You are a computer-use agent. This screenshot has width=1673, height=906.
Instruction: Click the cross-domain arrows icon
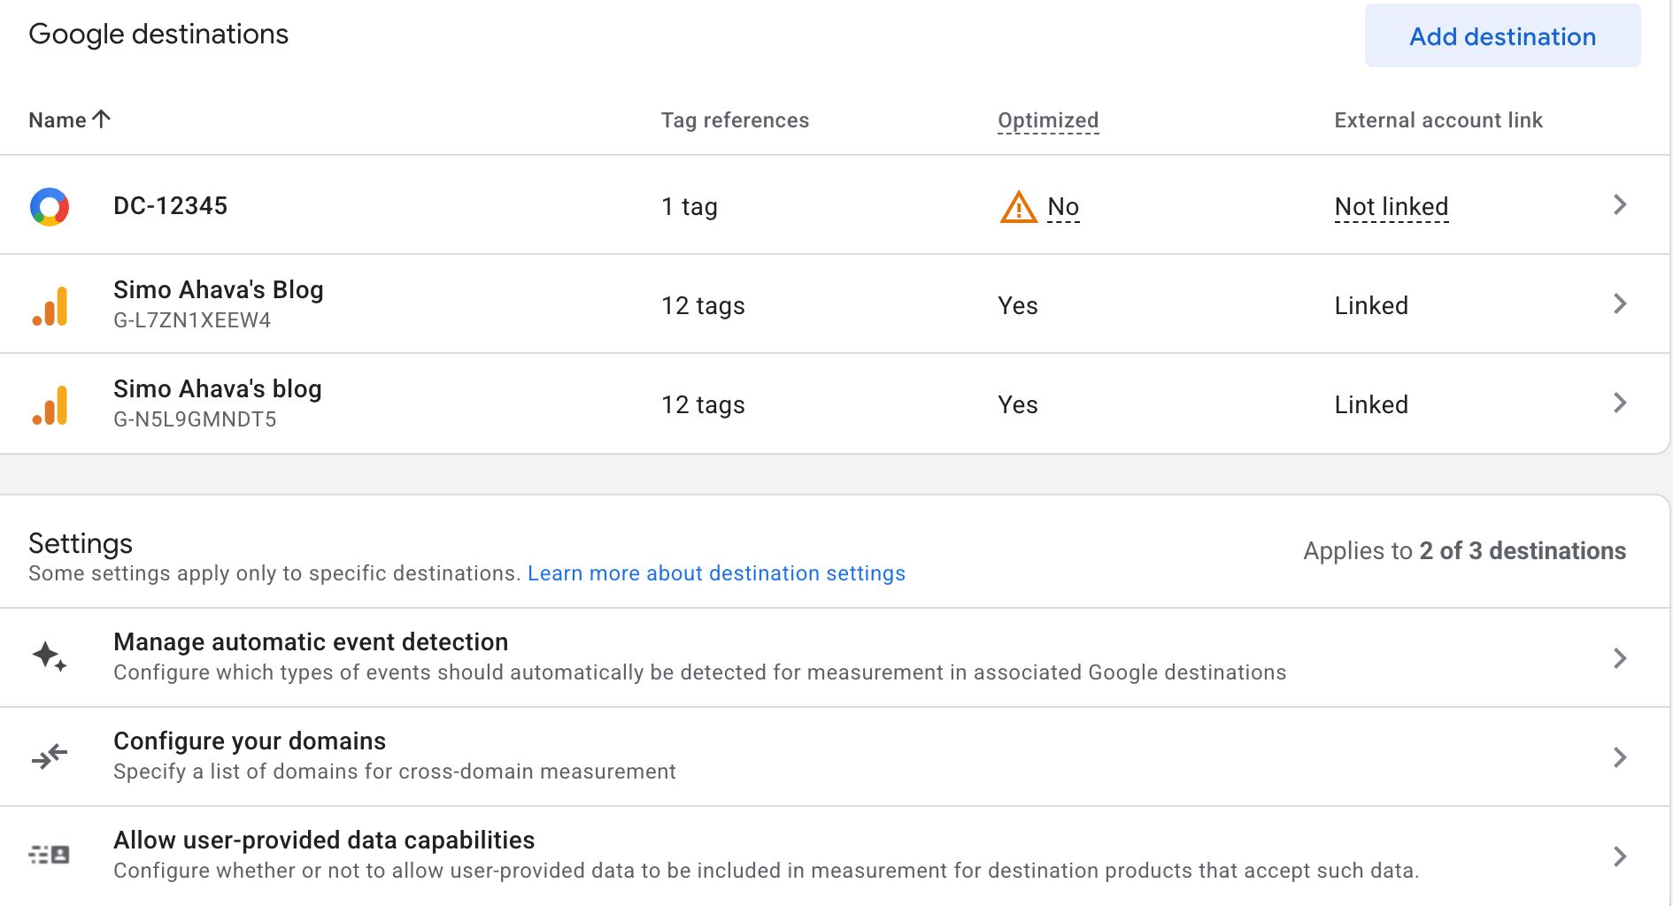click(x=50, y=756)
